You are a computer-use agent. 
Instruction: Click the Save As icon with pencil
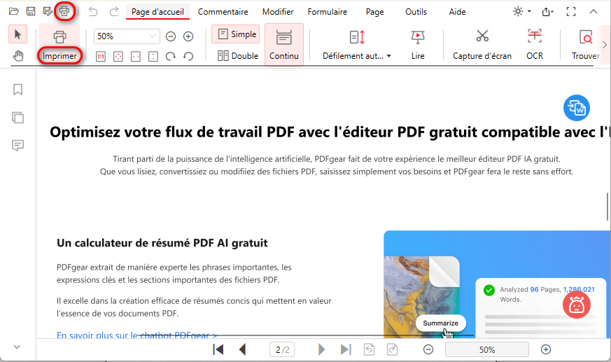48,11
